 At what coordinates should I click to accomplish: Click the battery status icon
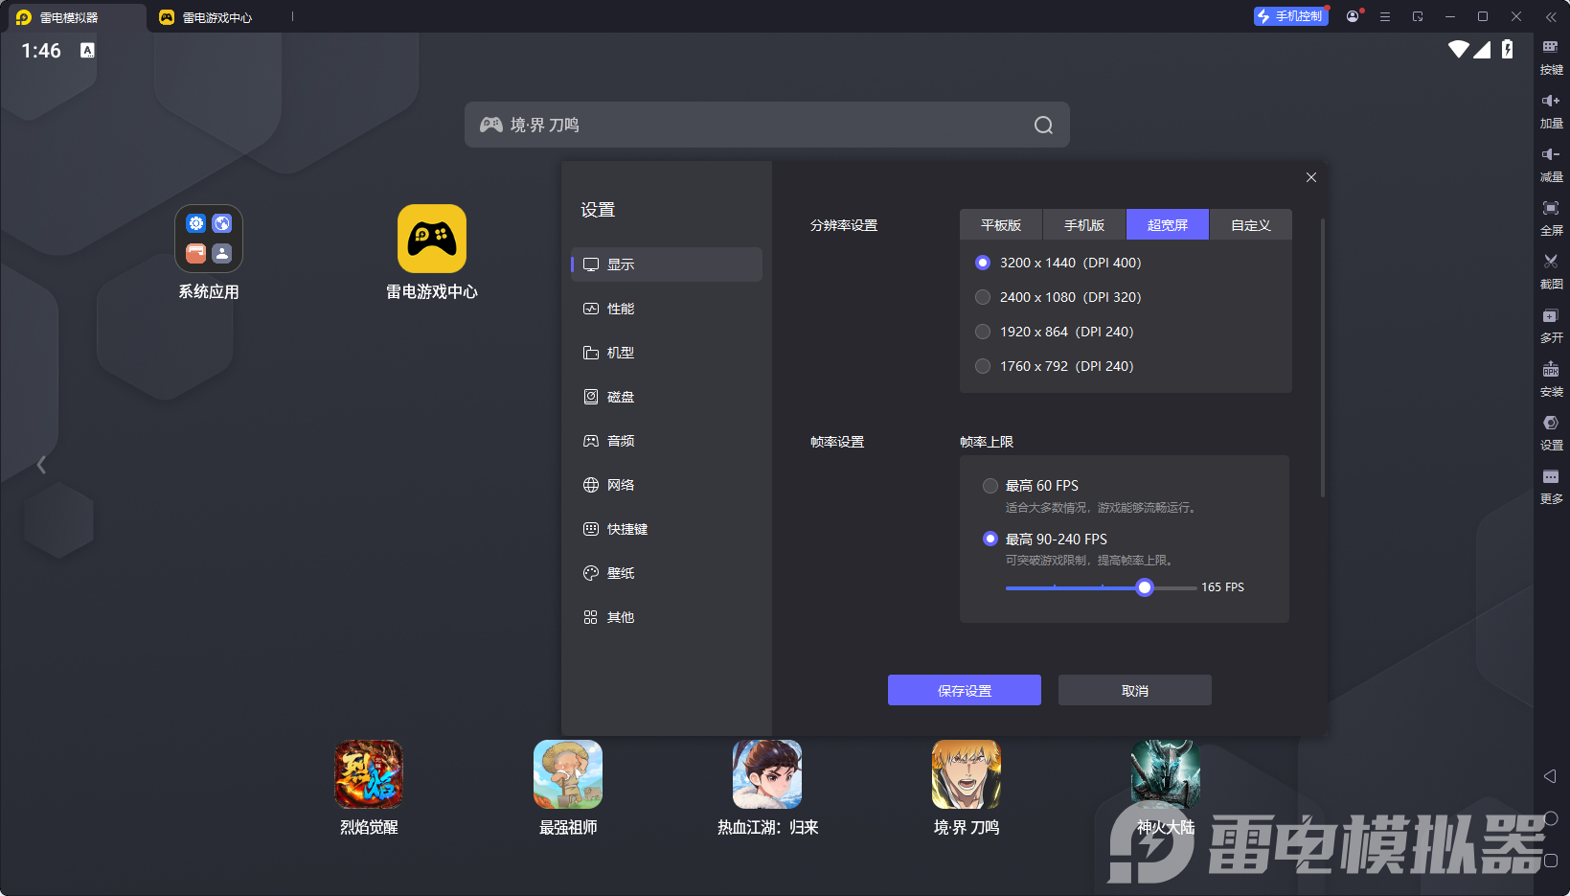coord(1508,50)
